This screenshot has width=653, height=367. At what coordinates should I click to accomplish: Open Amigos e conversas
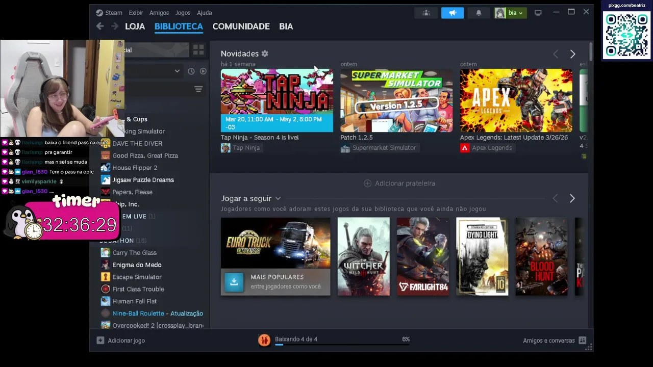click(555, 340)
